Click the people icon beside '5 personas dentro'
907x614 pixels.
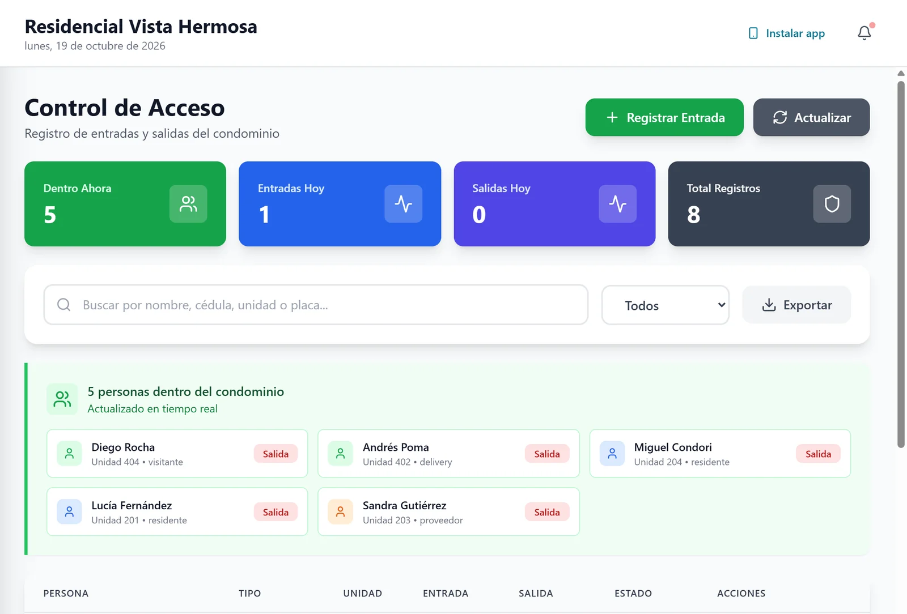click(x=62, y=399)
